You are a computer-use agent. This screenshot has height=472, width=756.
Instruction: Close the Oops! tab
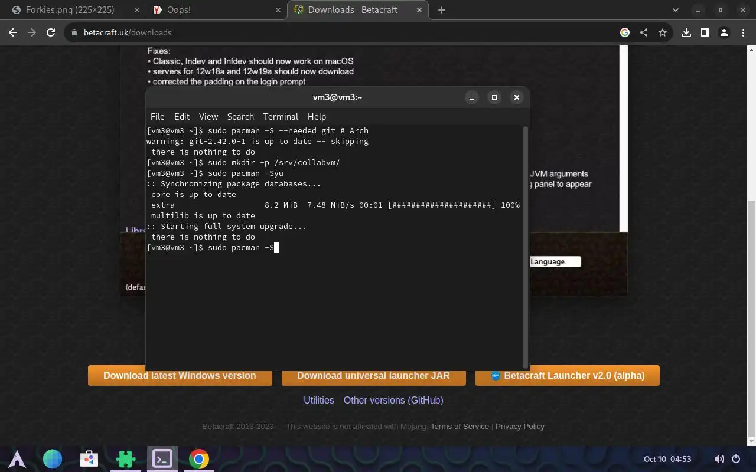(278, 10)
